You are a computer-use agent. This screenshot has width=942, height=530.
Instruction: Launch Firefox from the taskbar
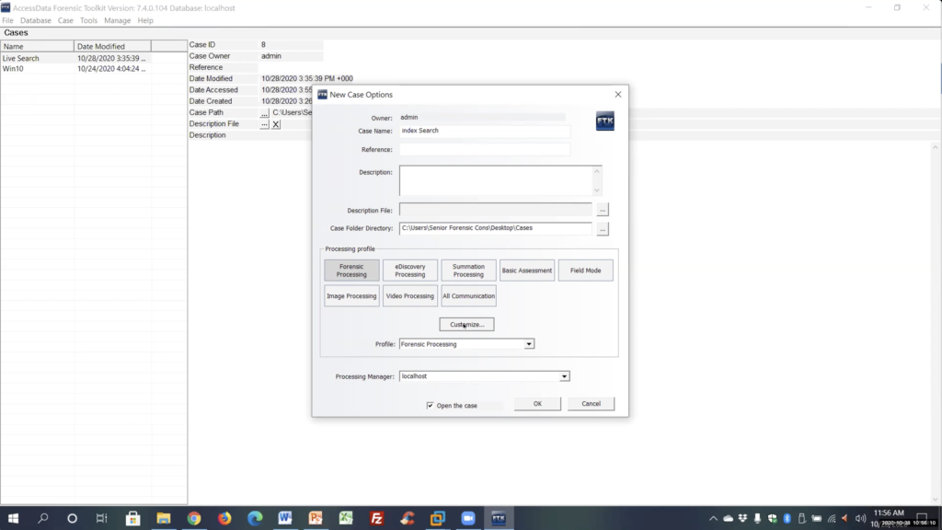[224, 518]
